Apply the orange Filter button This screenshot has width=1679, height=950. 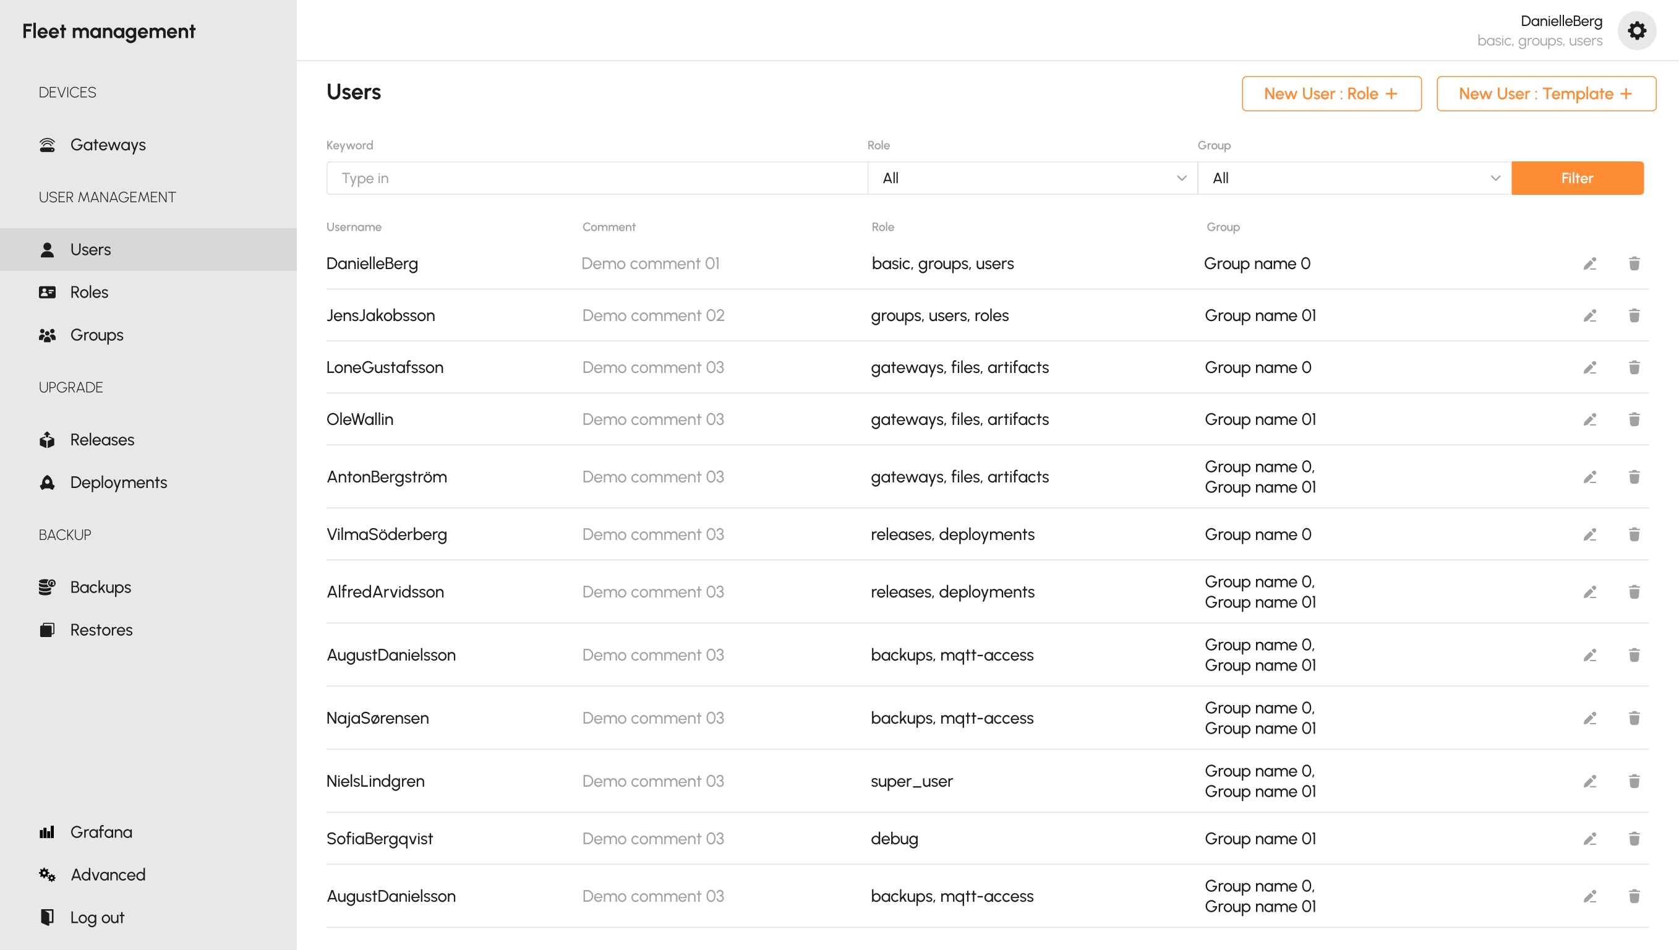pyautogui.click(x=1576, y=178)
